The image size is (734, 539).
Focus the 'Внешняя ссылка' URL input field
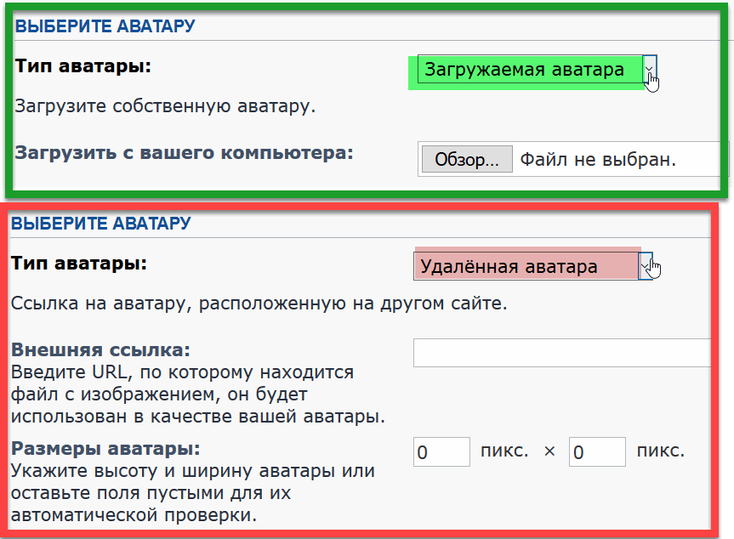click(x=561, y=352)
